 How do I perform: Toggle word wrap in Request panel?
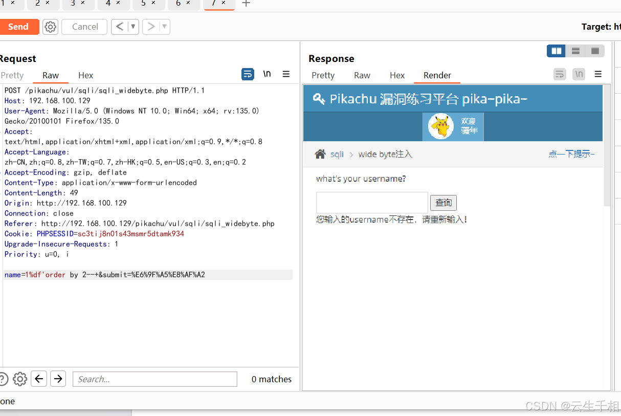[x=248, y=74]
